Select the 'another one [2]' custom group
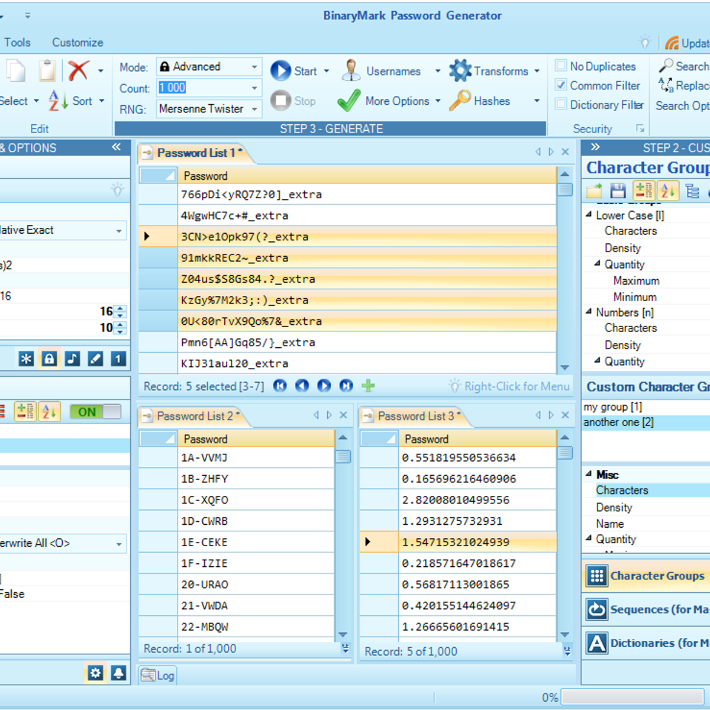The height and width of the screenshot is (710, 710). coord(646,422)
